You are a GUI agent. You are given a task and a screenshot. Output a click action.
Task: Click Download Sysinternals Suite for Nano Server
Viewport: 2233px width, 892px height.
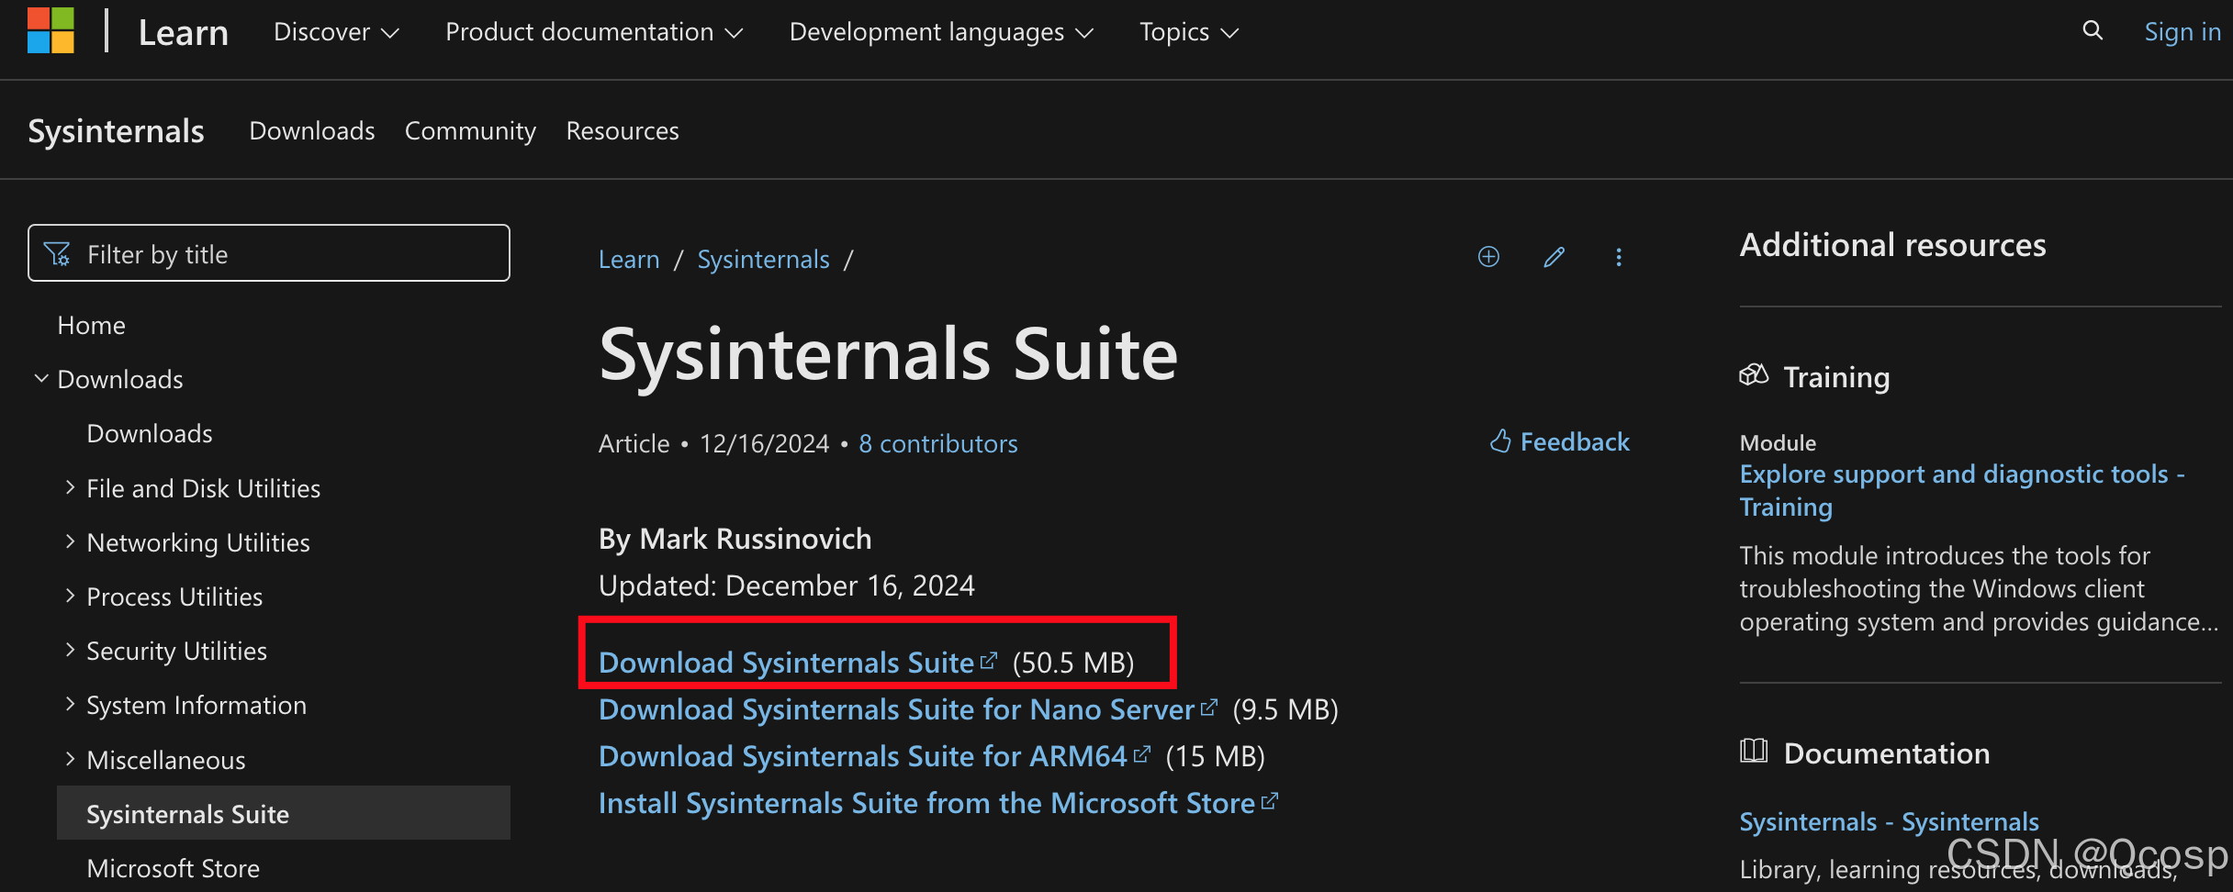pyautogui.click(x=907, y=709)
